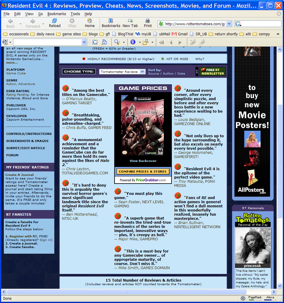Click the Print toolbar icon
The width and height of the screenshot is (284, 303).
coord(148,23)
